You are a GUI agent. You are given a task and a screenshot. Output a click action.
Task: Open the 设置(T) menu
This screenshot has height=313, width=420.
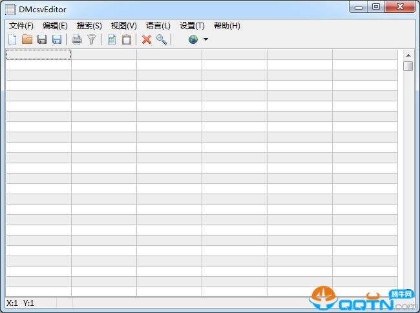click(x=192, y=26)
